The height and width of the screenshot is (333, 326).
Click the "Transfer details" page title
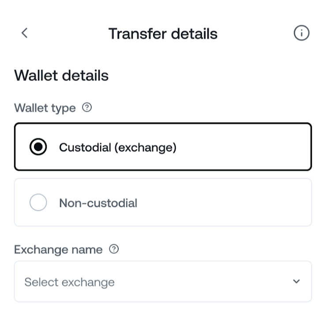(x=163, y=34)
